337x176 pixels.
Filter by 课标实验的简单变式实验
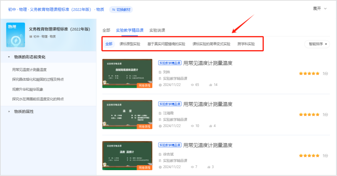click(211, 44)
